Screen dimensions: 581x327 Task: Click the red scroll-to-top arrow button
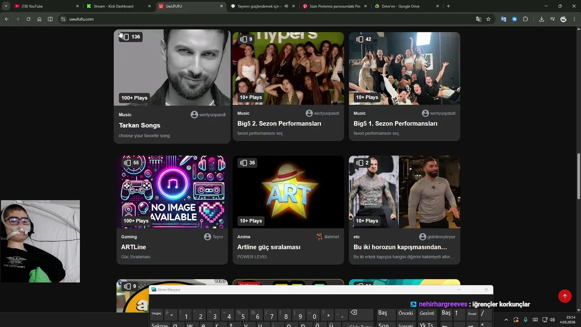[565, 296]
